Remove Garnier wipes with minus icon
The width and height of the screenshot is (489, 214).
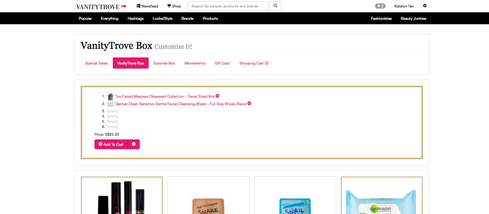coord(249,103)
